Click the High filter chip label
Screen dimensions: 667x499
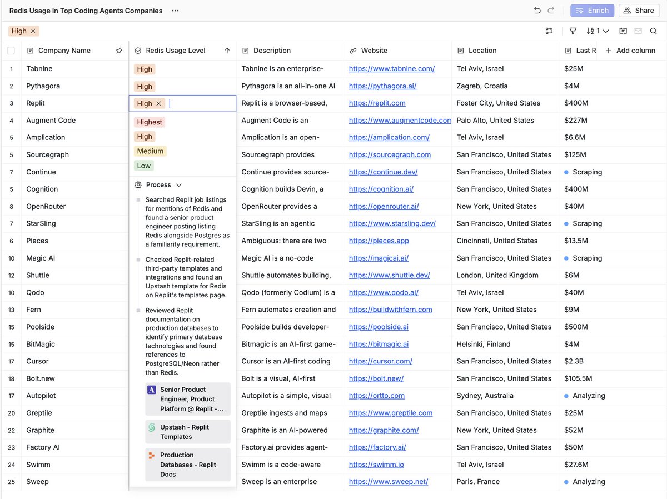19,31
